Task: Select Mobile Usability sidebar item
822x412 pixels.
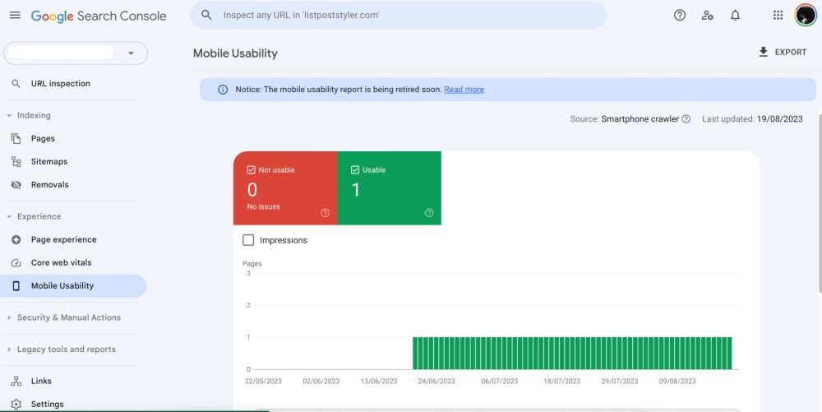Action: [x=73, y=285]
